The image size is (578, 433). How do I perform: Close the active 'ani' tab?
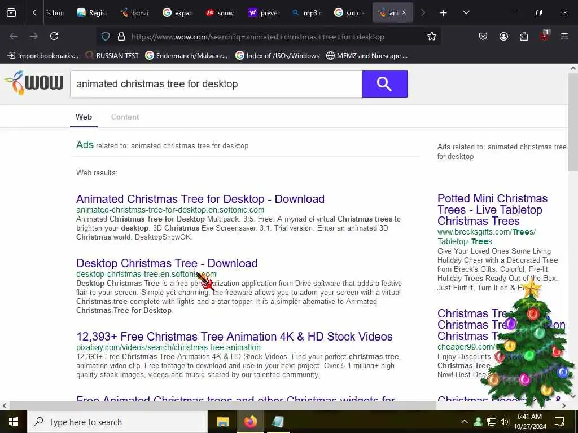(x=404, y=13)
